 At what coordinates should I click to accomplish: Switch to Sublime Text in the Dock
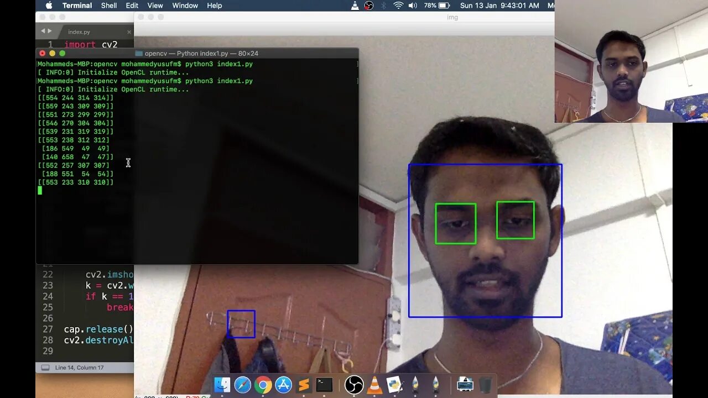click(x=304, y=385)
